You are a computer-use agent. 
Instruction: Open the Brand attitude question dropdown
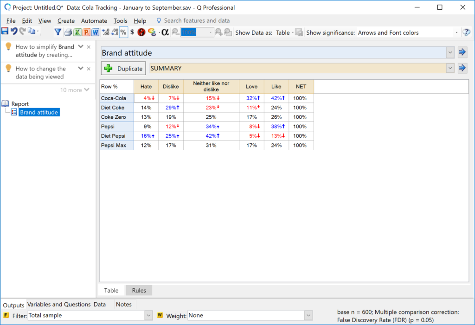pos(450,53)
